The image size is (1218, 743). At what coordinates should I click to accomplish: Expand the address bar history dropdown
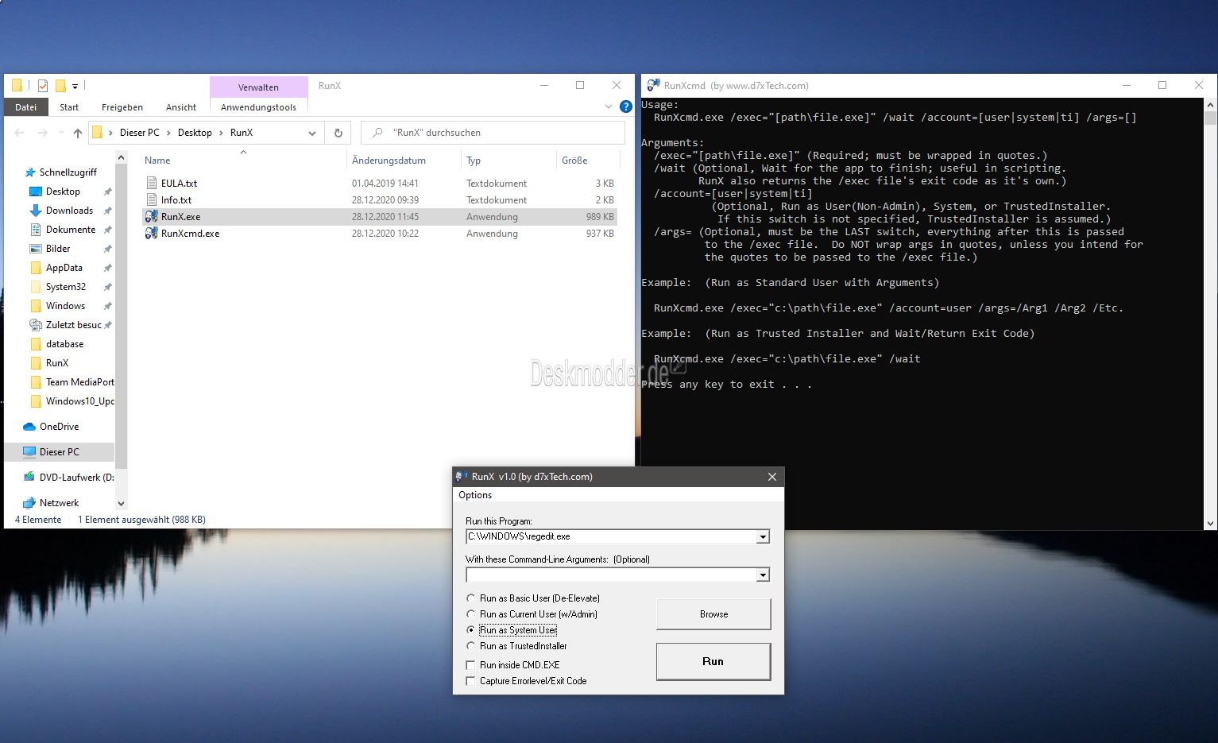[312, 133]
